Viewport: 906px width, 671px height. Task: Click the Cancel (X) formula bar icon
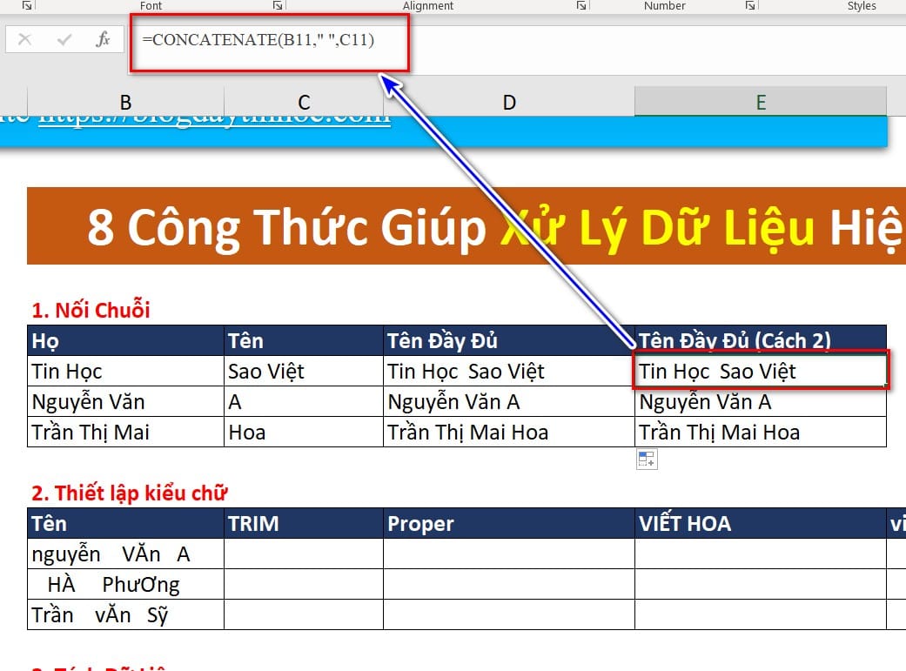(24, 39)
